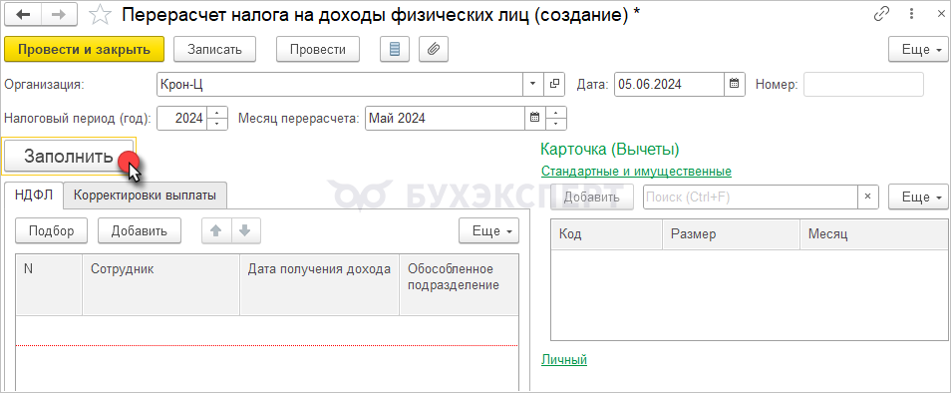Step Месяц перерасчета to the previous month
Viewport: 951px width, 393px height.
(555, 125)
